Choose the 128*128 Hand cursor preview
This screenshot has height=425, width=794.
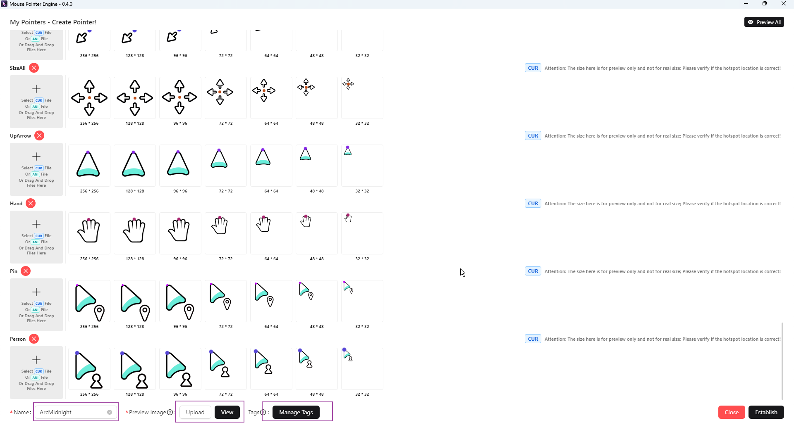click(135, 233)
